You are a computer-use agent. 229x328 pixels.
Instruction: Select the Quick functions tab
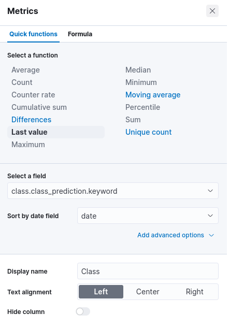point(33,34)
